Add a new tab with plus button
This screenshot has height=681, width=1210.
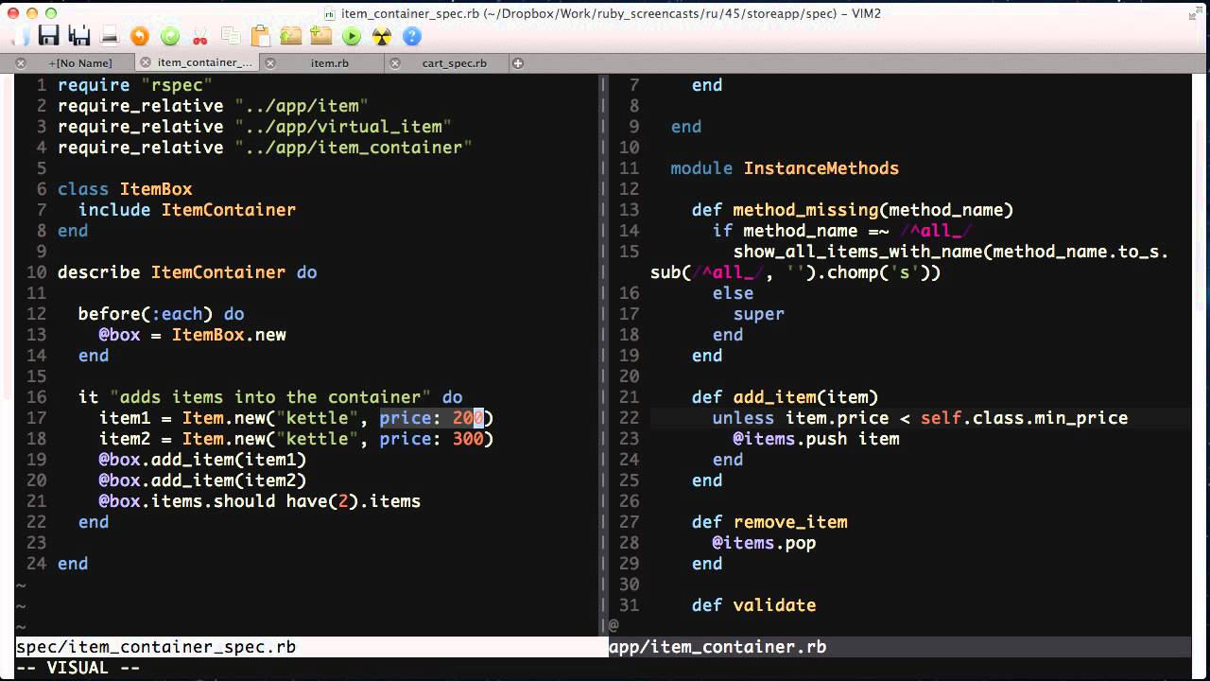517,63
